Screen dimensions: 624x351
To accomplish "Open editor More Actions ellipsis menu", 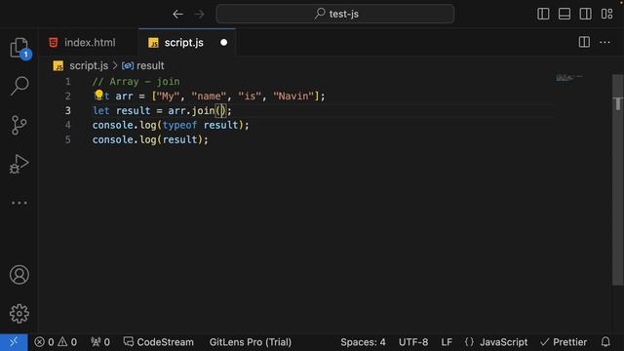I will click(604, 42).
